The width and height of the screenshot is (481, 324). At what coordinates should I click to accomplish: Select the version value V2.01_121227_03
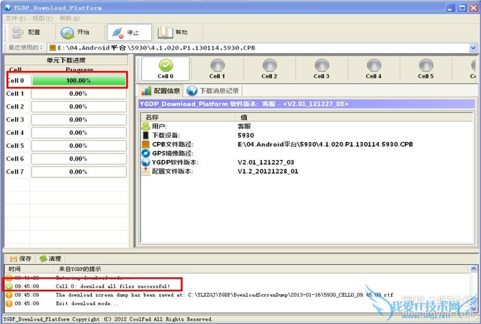(x=266, y=162)
